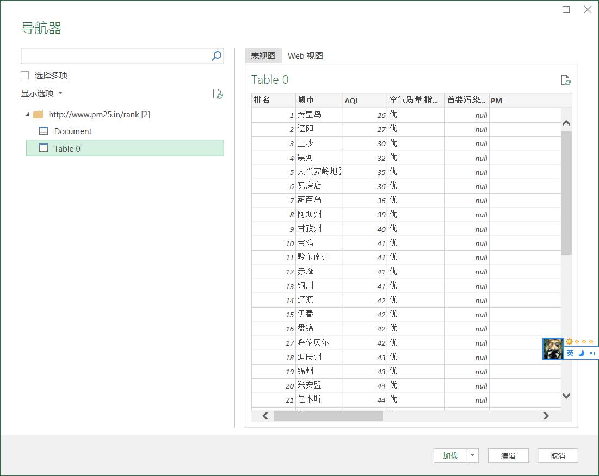Screen dimensions: 599x476
Task: Click the 盘锦 city cell
Action: (x=319, y=328)
